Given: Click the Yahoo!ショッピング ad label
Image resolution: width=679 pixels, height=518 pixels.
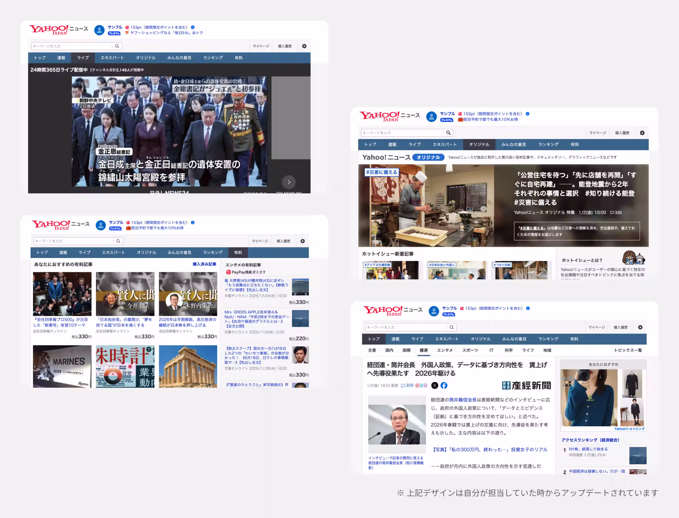Looking at the screenshot, I should [629, 429].
